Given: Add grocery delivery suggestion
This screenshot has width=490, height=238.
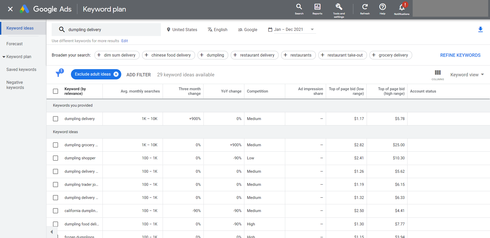Looking at the screenshot, I should point(391,55).
